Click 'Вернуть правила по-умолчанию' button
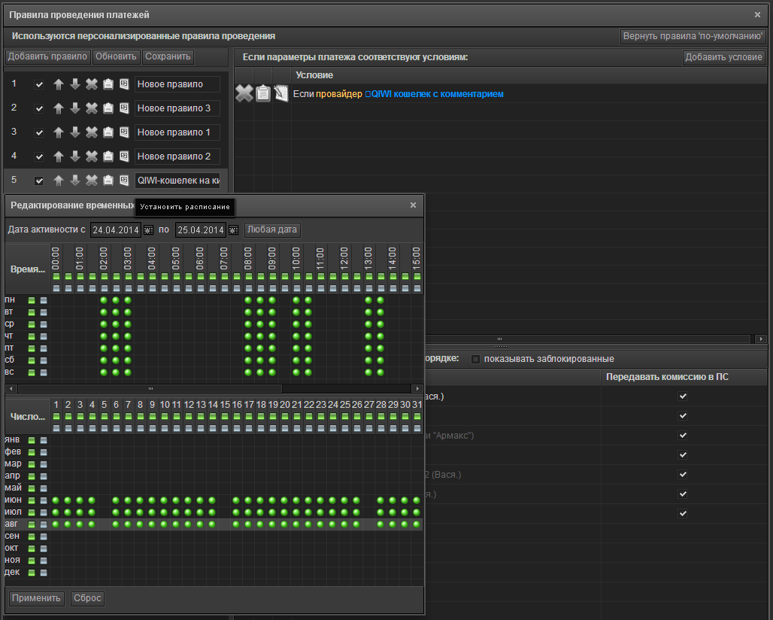This screenshot has width=773, height=620. pos(693,36)
